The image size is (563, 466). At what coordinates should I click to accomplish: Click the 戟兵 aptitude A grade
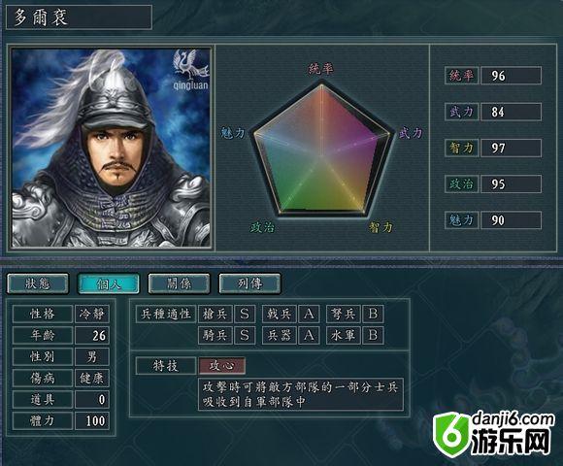(x=309, y=314)
